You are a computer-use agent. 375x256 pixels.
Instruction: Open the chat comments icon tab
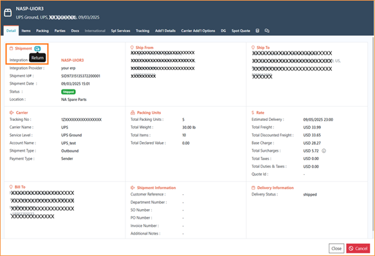click(x=267, y=31)
